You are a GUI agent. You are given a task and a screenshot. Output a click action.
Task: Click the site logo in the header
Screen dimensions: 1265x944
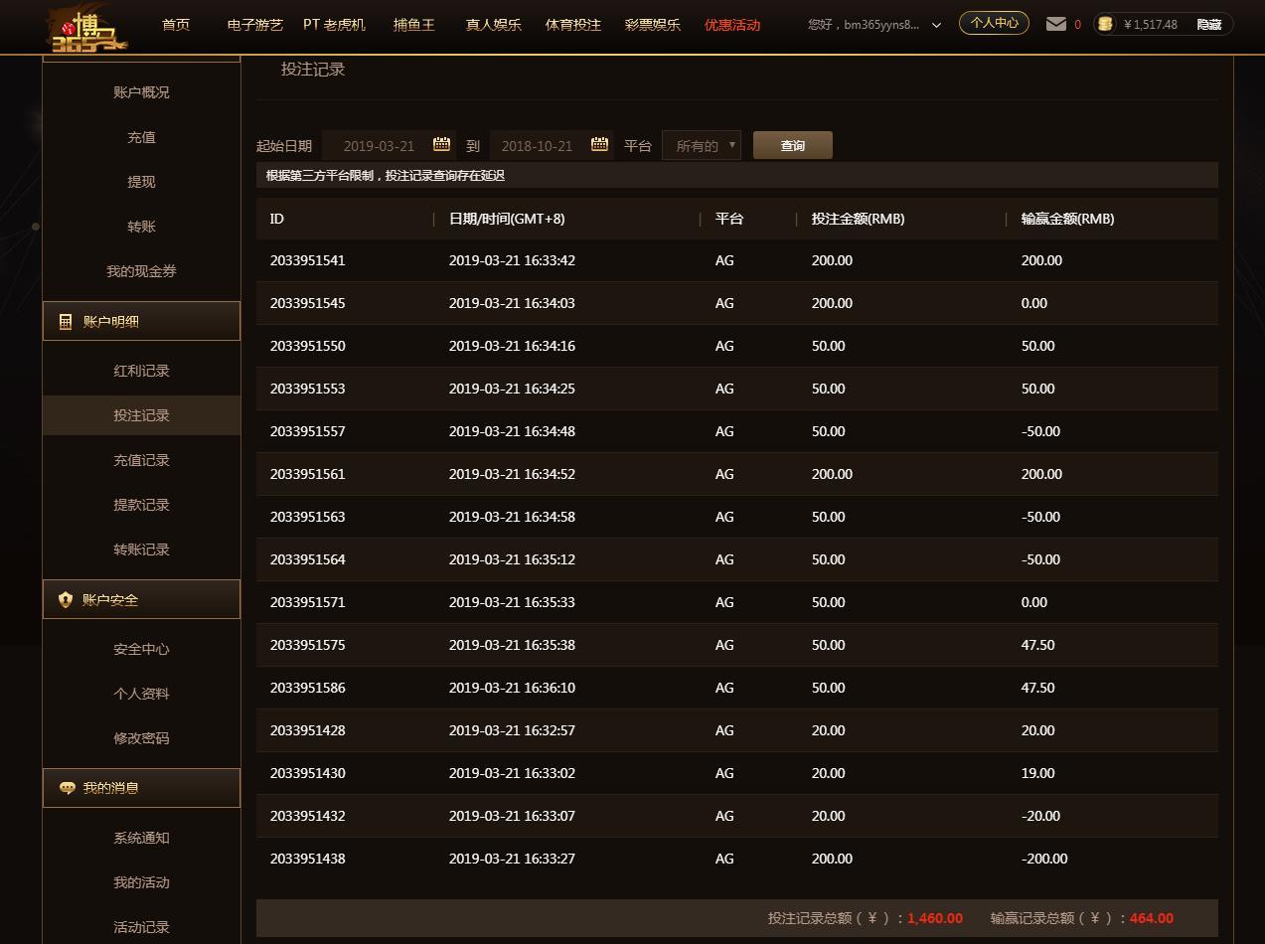pos(89,28)
